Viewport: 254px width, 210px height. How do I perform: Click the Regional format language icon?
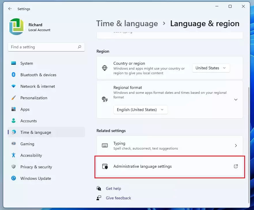[105, 99]
